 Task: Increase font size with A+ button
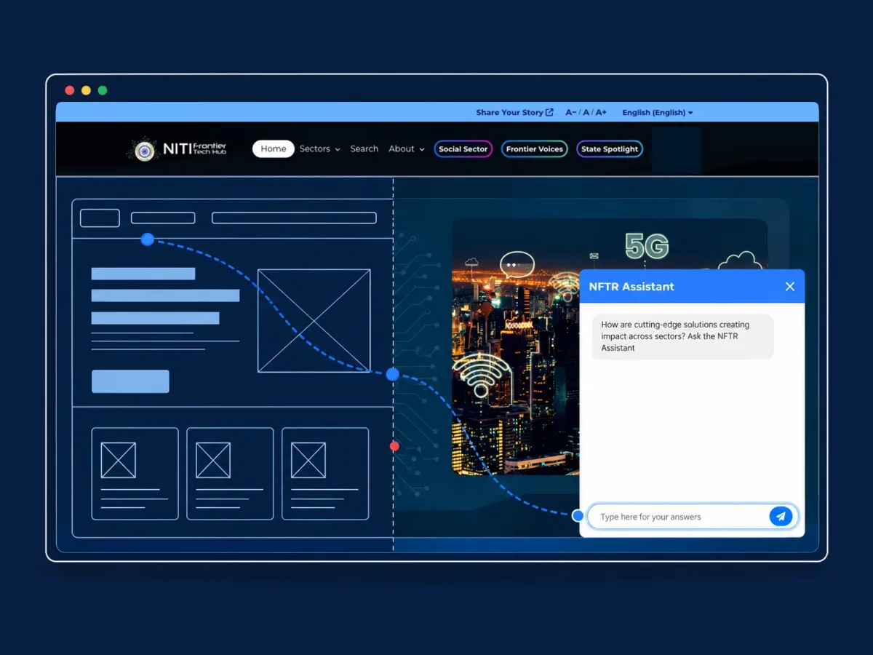coord(600,113)
